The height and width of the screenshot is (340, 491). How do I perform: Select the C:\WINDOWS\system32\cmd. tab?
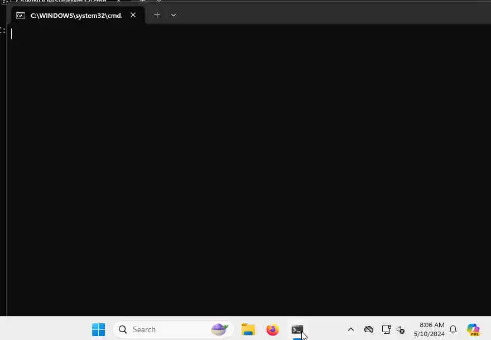point(78,16)
